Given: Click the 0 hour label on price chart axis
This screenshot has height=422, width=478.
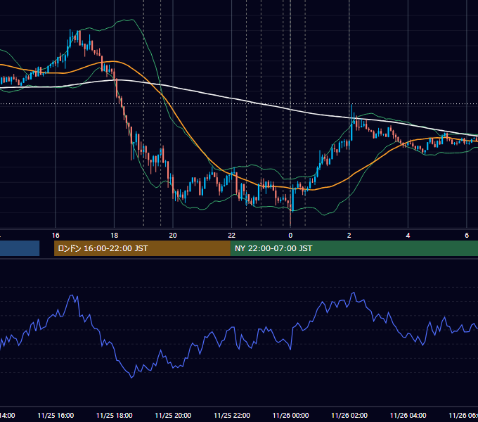Looking at the screenshot, I should point(290,235).
